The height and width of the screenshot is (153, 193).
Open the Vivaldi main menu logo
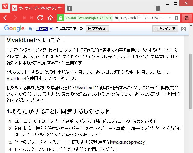point(5,6)
